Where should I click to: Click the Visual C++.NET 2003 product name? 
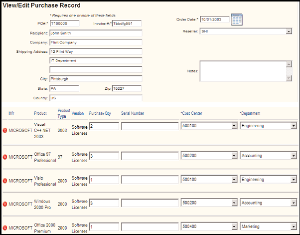42,130
